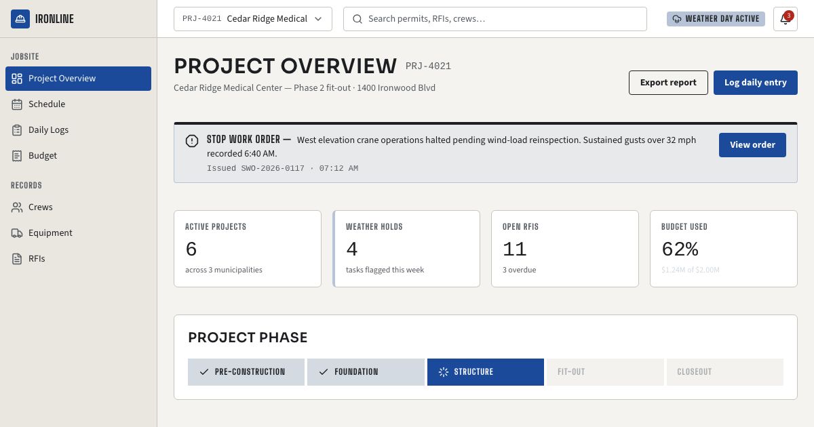This screenshot has width=814, height=427.
Task: Click the Foundation checkmark icon
Action: [x=324, y=372]
